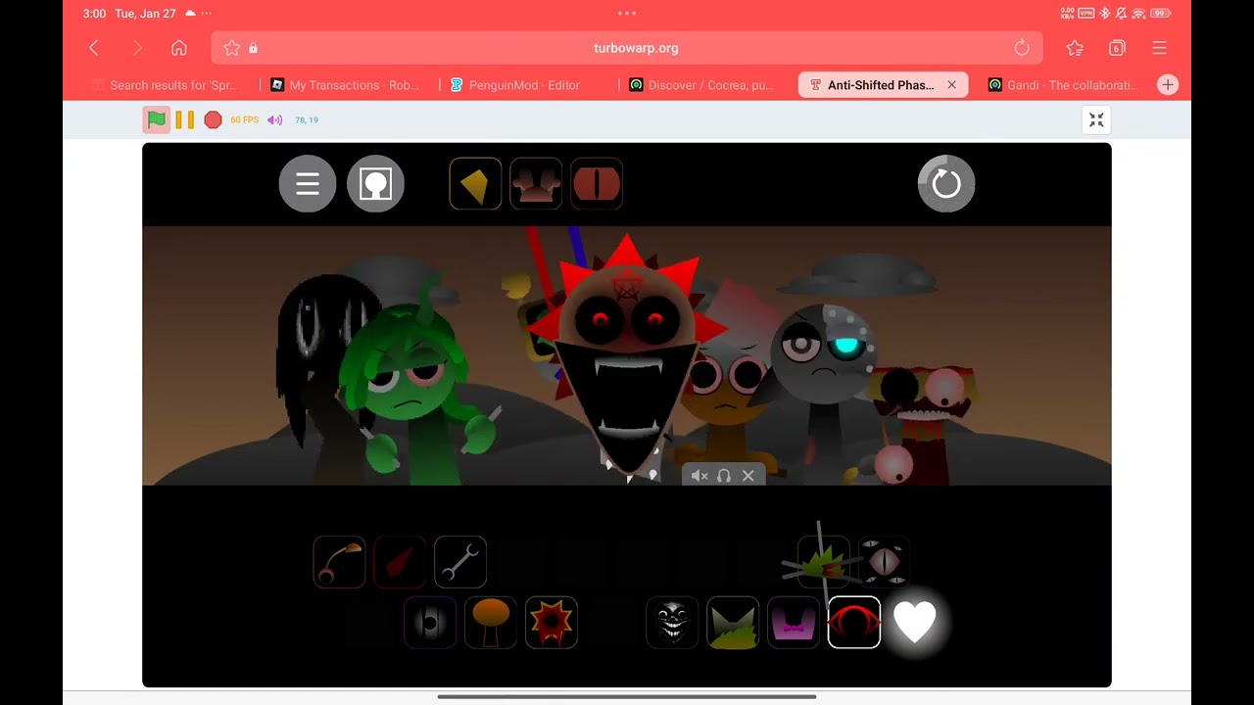Remove the character with the X icon
Image resolution: width=1254 pixels, height=705 pixels.
coord(748,476)
